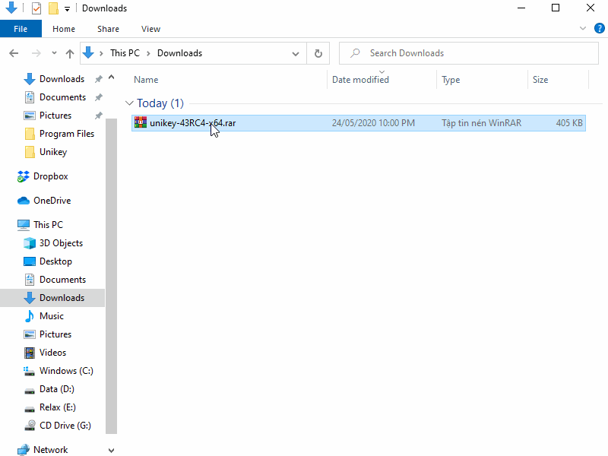Screen dimensions: 608x456
Task: Open the Music folder
Action: tap(51, 315)
